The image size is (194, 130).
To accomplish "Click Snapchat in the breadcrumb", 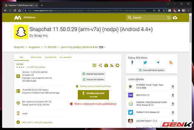I will (34, 47).
